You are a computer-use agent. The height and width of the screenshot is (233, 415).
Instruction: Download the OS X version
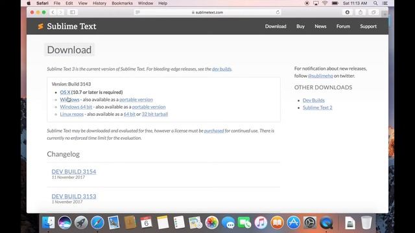tap(65, 92)
